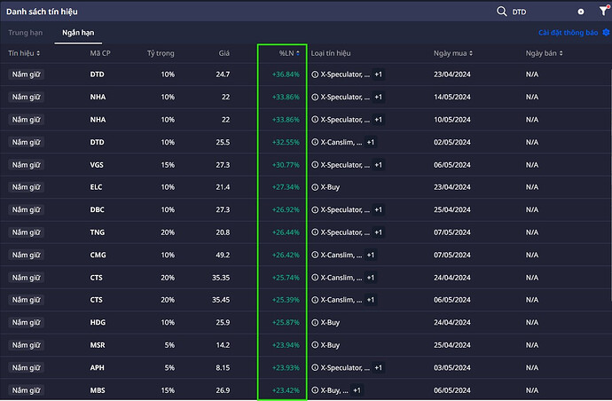
Task: Select the CMG stock code
Action: tap(98, 255)
